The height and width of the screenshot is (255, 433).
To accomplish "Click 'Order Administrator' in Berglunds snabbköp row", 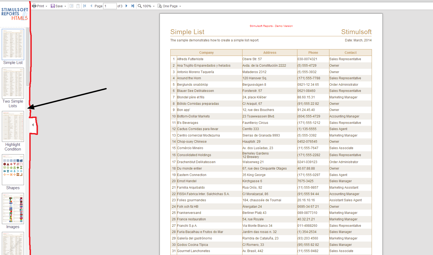I will click(344, 85).
